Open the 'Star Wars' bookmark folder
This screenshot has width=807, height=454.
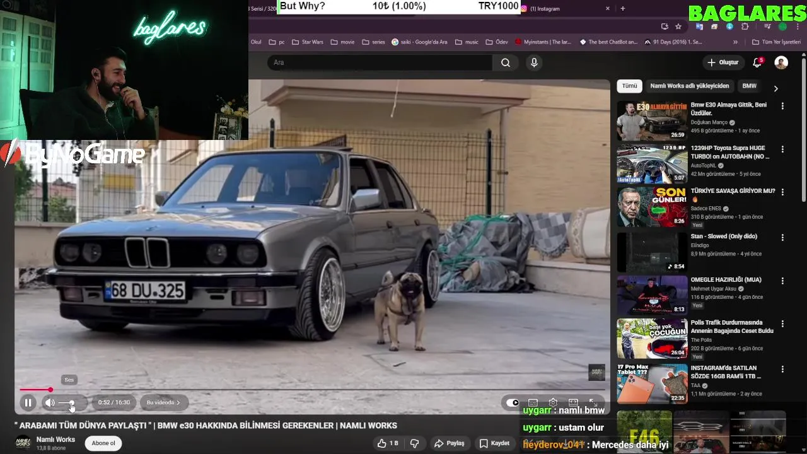pyautogui.click(x=307, y=42)
